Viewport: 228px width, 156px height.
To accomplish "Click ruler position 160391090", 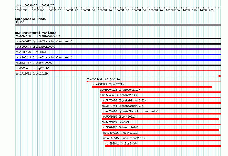I will tap(20, 10).
